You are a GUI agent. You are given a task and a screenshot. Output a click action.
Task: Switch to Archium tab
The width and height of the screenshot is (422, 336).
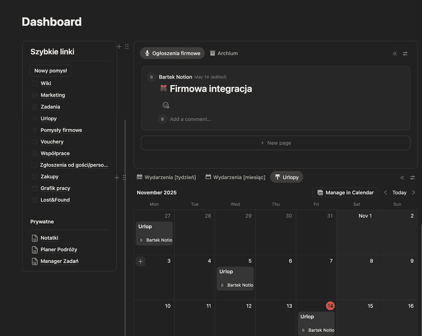pos(224,53)
